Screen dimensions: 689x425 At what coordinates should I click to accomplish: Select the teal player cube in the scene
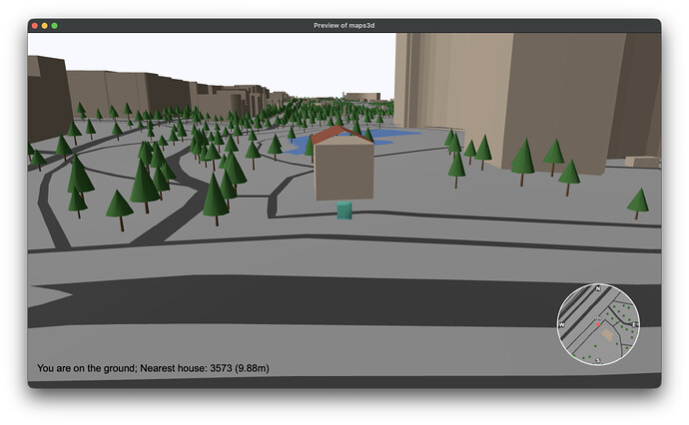pos(344,211)
